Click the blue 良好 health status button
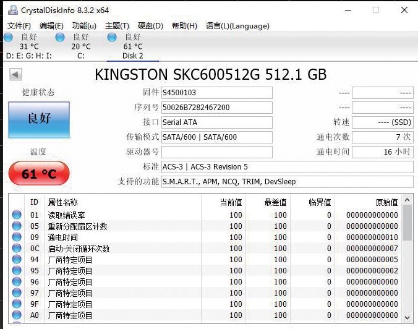The width and height of the screenshot is (418, 329). [x=39, y=120]
